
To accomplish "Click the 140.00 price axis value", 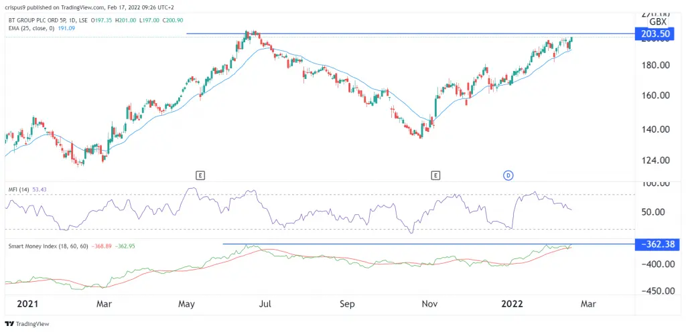I will (657, 129).
